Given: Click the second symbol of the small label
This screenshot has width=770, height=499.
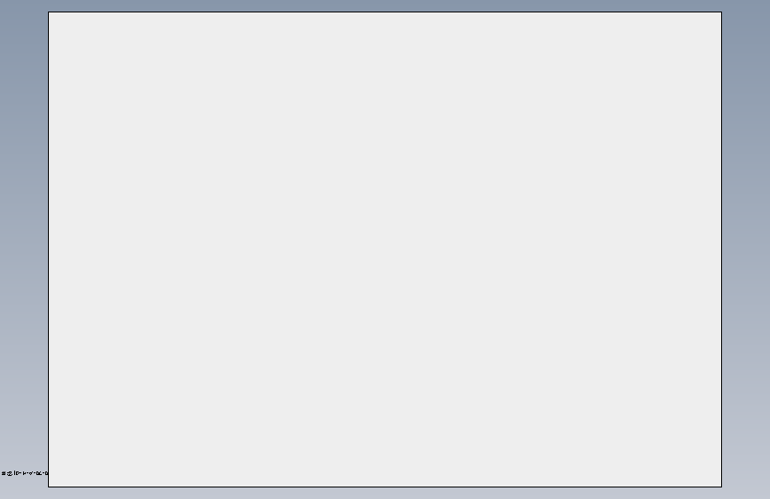Looking at the screenshot, I should 10,473.
